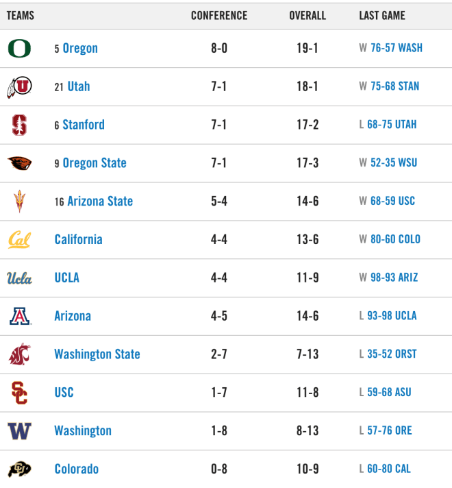Click the Utah Utes logo
This screenshot has height=488, width=452.
click(x=19, y=87)
